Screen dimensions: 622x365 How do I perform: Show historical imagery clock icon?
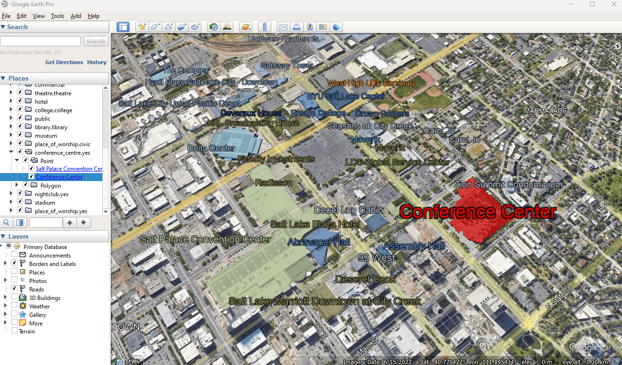click(214, 27)
